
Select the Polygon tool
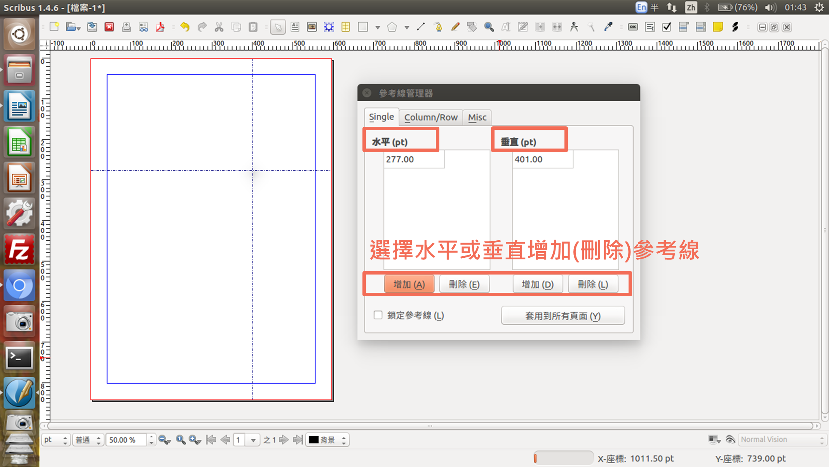tap(392, 27)
